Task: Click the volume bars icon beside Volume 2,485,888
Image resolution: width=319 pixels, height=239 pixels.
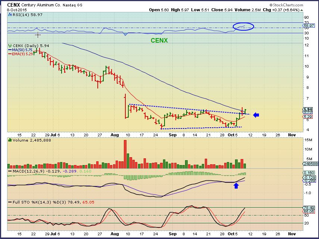Action: coord(10,140)
